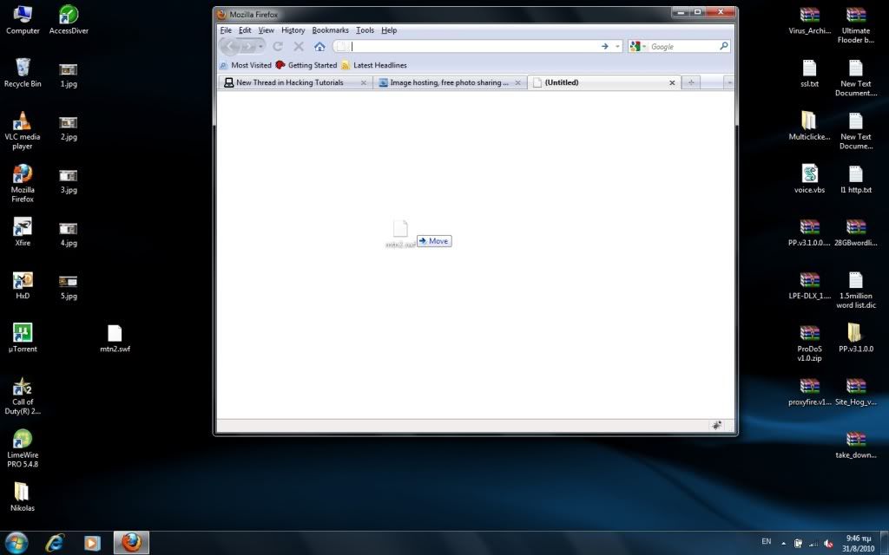Select Mozilla Firefox desktop shortcut
This screenshot has width=889, height=555.
click(x=23, y=184)
